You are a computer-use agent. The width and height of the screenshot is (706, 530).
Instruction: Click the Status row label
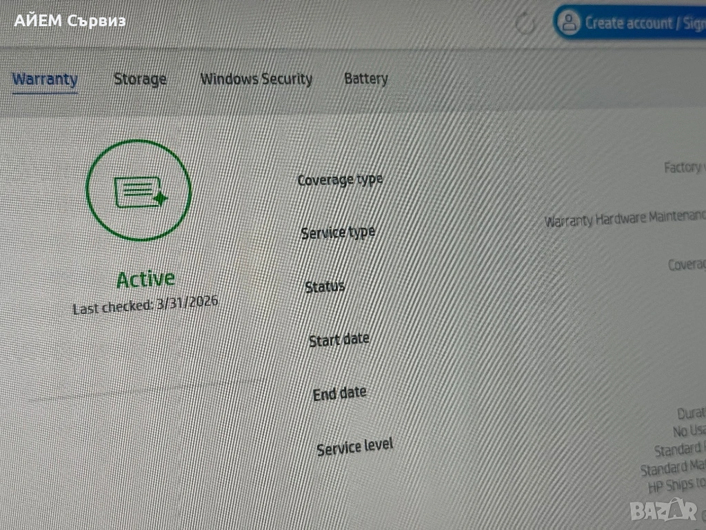coord(325,286)
